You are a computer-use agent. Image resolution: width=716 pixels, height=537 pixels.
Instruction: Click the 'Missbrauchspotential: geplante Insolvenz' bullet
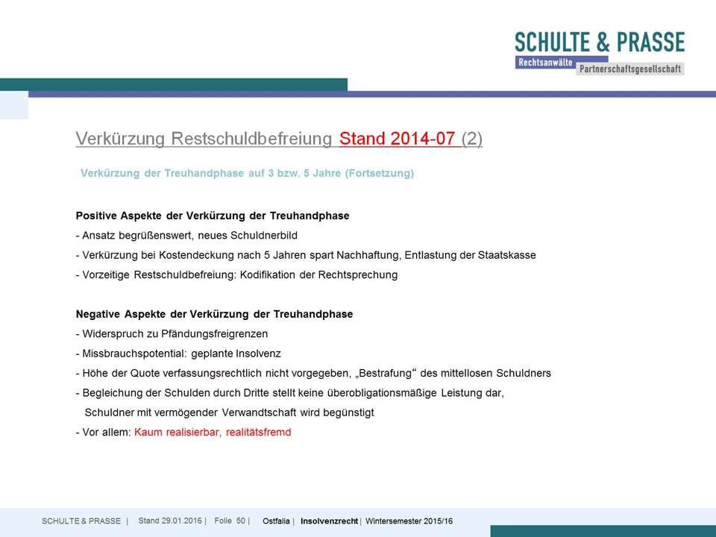coord(178,354)
